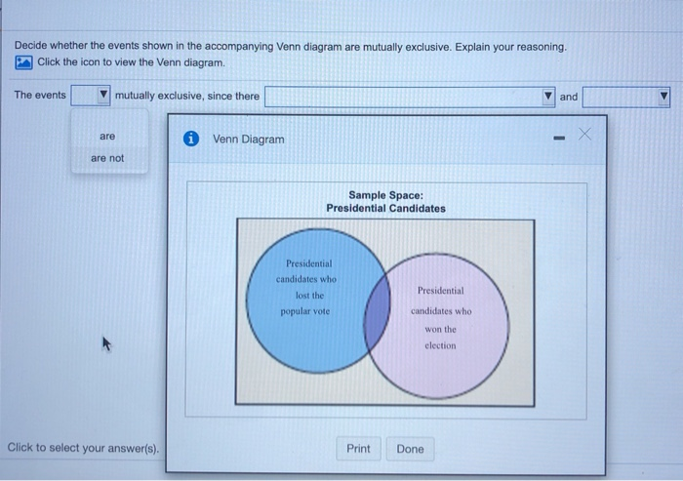Open the Venn diagram image icon
The height and width of the screenshot is (481, 683).
[23, 62]
